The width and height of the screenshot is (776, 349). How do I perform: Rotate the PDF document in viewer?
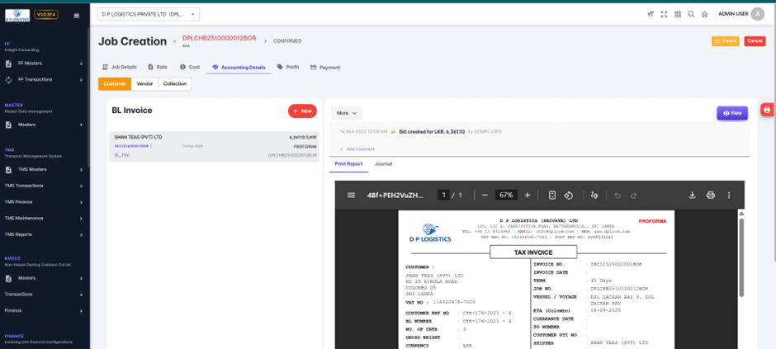[569, 196]
